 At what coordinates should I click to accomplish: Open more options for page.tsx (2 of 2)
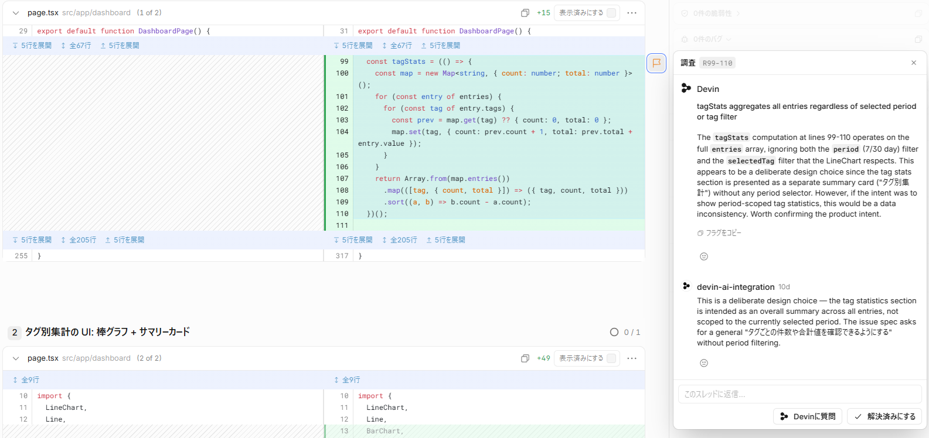632,358
